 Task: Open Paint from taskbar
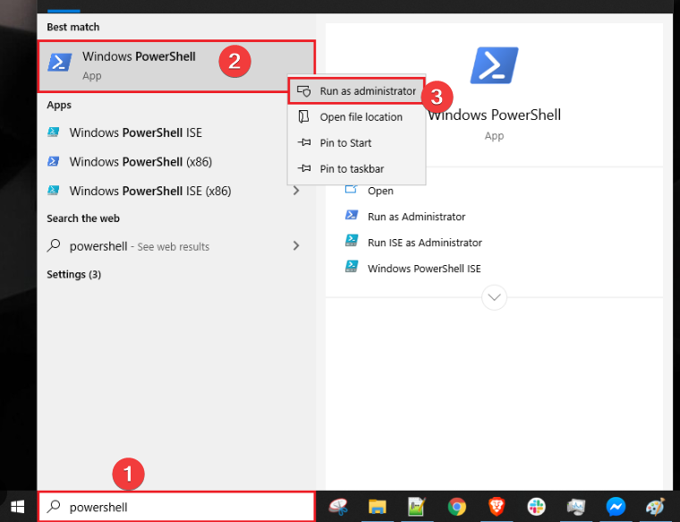point(655,507)
